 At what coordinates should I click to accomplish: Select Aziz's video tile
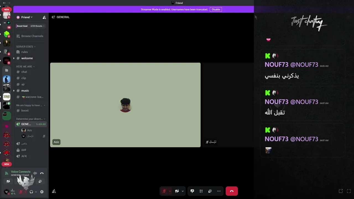[125, 105]
